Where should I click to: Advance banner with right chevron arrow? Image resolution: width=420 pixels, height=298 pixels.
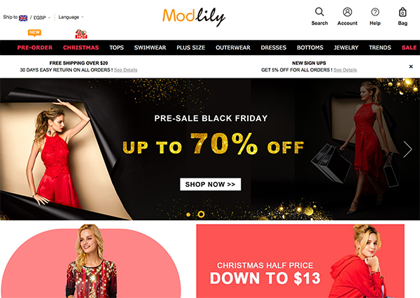(x=407, y=149)
